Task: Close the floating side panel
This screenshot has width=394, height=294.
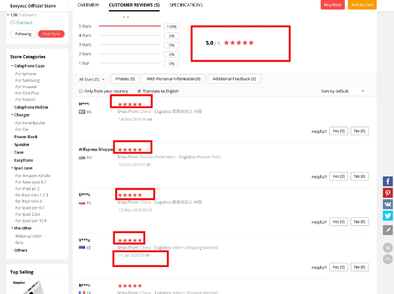Action: pos(388,248)
